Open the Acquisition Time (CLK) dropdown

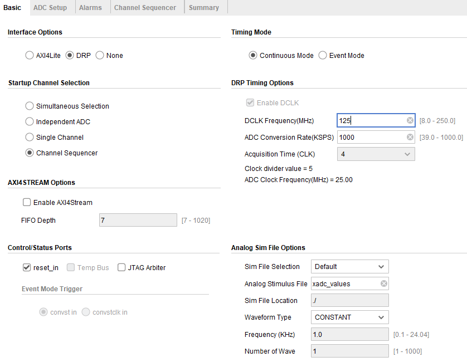click(x=376, y=154)
